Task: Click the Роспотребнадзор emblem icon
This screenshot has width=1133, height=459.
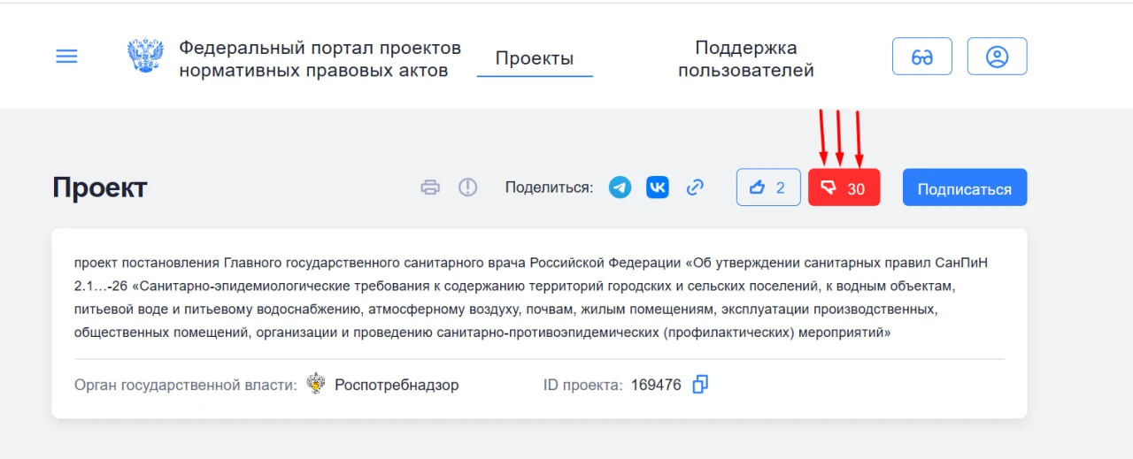Action: pyautogui.click(x=316, y=385)
